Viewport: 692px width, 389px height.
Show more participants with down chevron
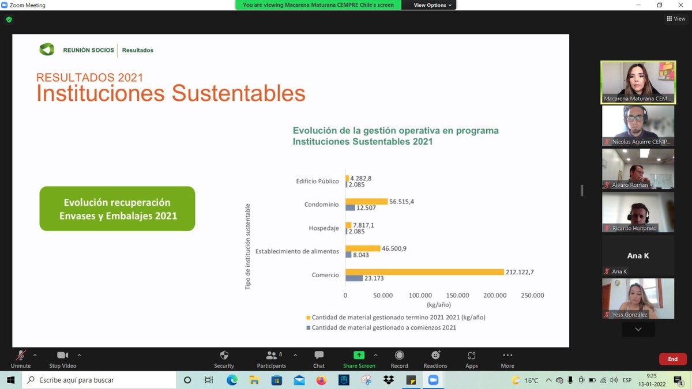[x=638, y=329]
